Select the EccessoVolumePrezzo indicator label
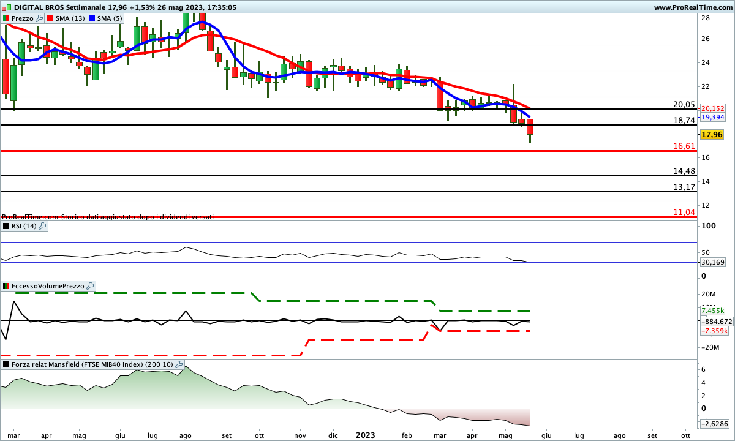 (48, 286)
